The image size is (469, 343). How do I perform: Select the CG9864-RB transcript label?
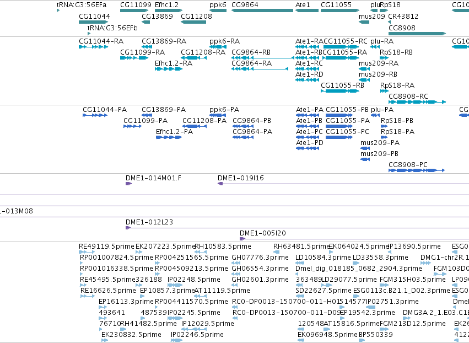tap(251, 52)
